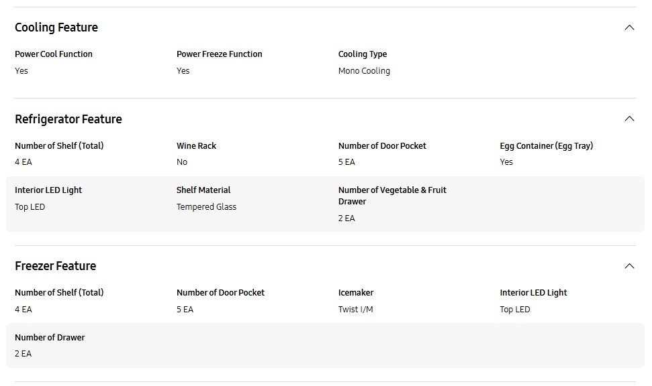Image resolution: width=652 pixels, height=386 pixels.
Task: Click the Refrigerator Feature heading
Action: 68,119
